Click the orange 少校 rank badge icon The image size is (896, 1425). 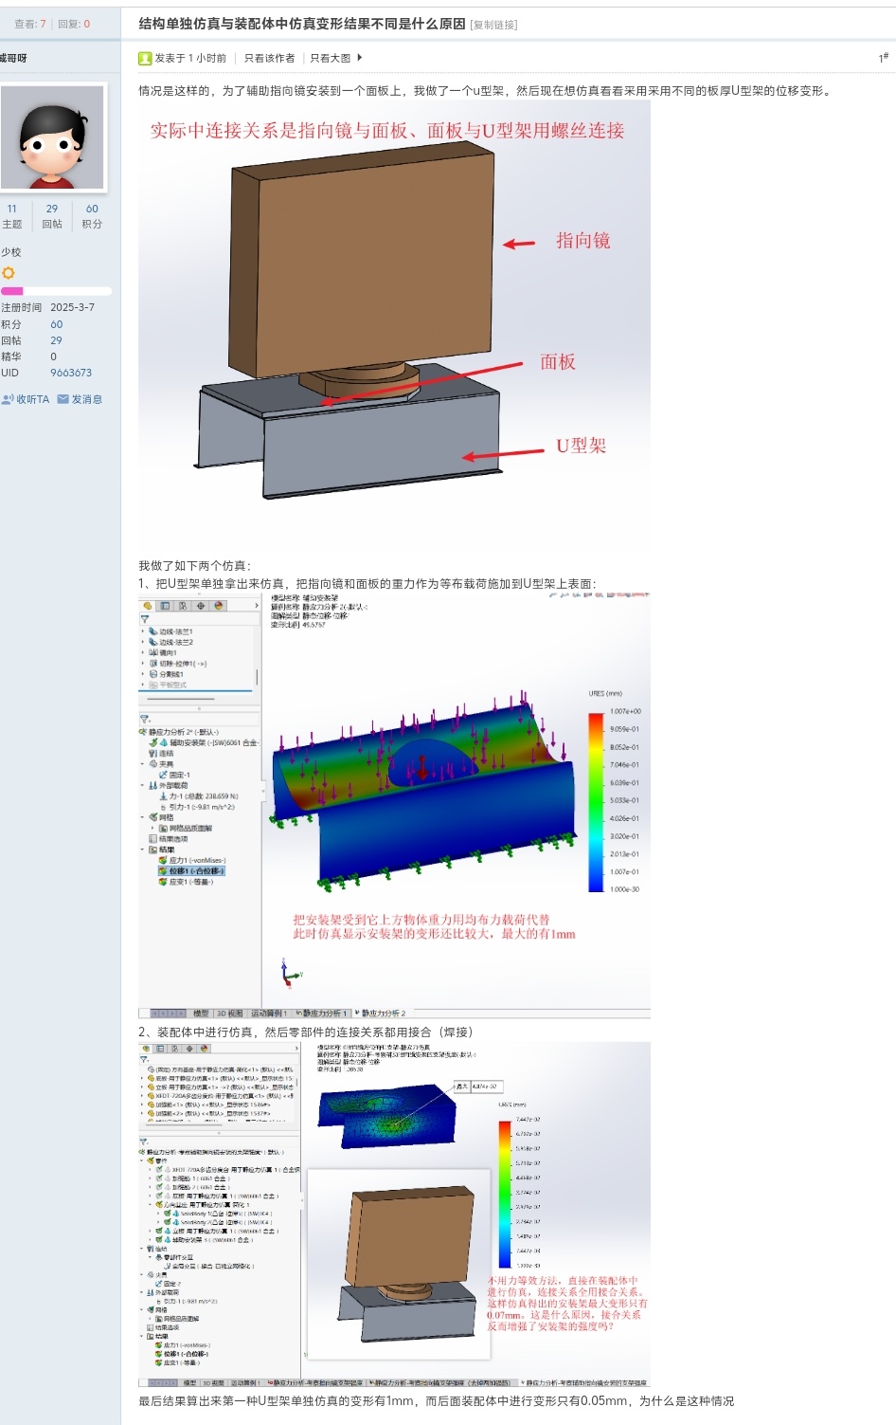(9, 272)
